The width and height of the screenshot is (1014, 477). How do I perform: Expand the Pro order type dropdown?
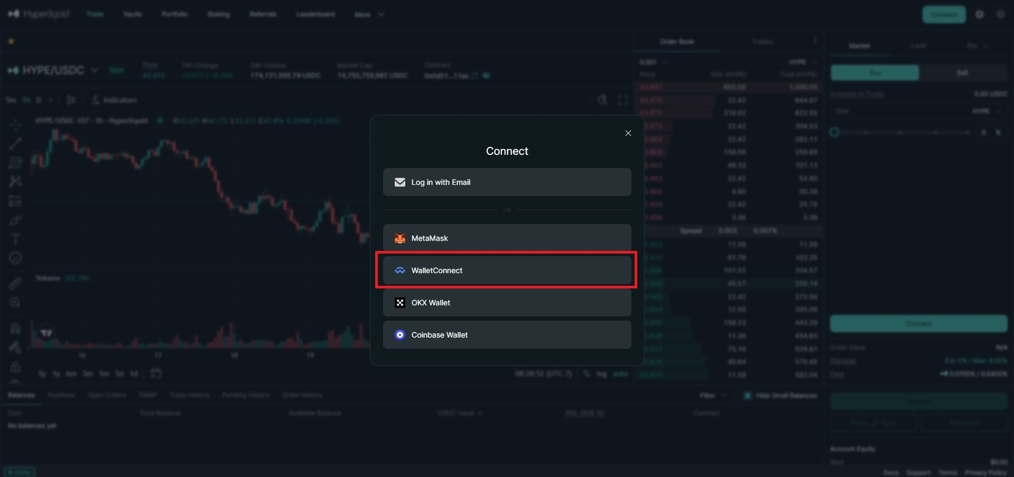tap(978, 46)
